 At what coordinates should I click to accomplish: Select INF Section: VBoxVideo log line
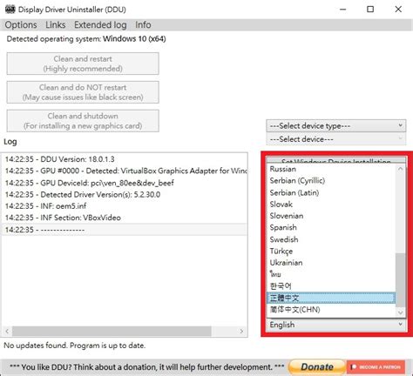(125, 218)
